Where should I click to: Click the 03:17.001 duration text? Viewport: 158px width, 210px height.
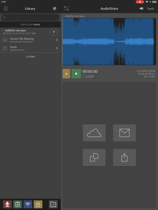[x=150, y=77]
